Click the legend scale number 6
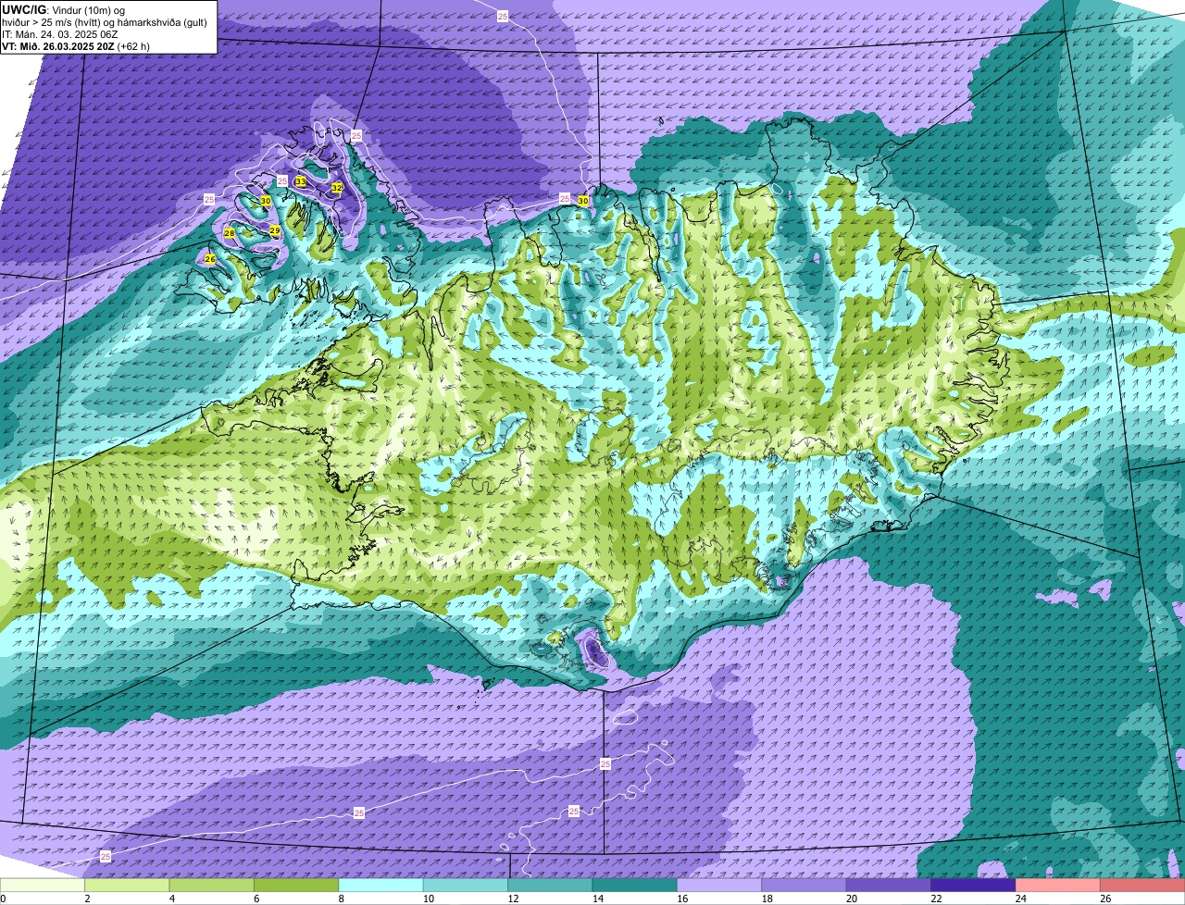The width and height of the screenshot is (1185, 905). pos(255,899)
